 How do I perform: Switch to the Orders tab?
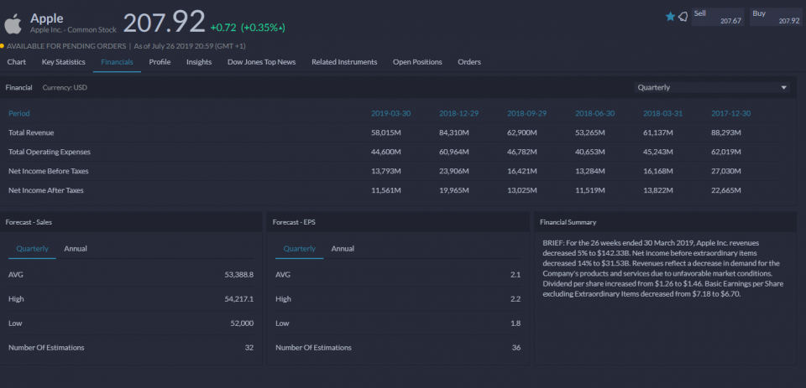[x=469, y=62]
